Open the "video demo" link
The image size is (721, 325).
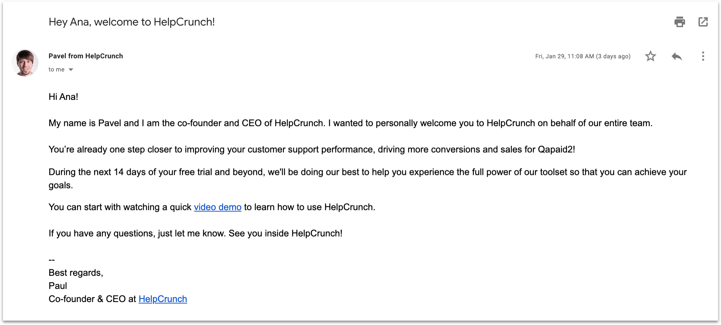pyautogui.click(x=217, y=207)
